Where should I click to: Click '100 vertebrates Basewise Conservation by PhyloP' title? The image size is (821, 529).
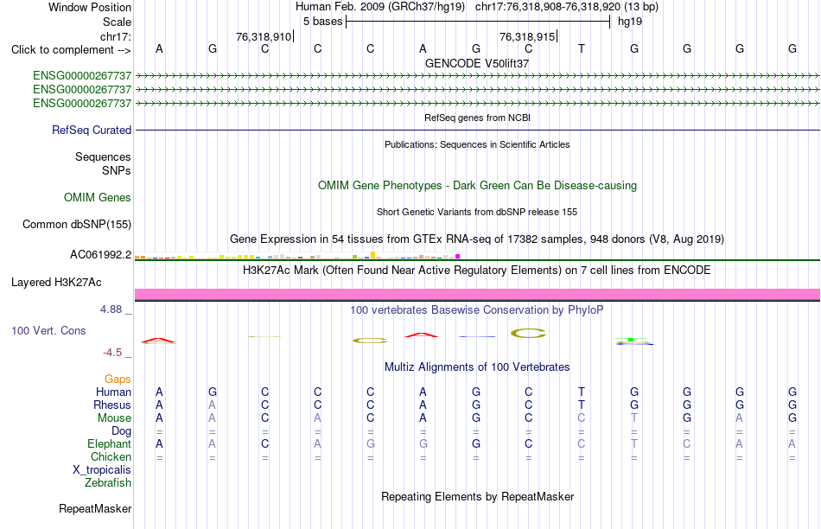(477, 310)
